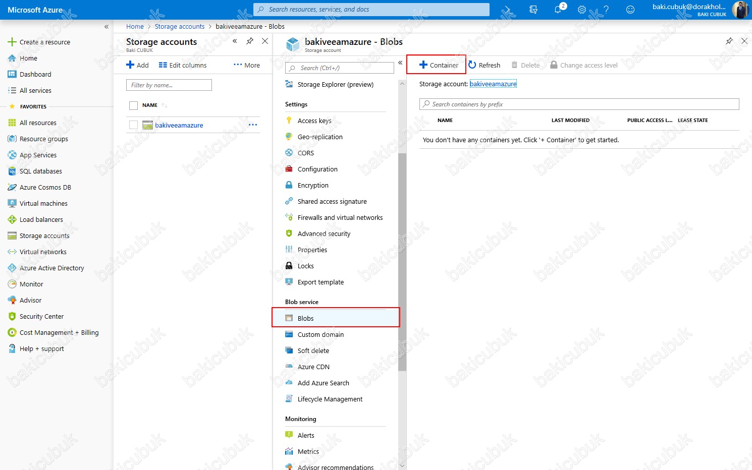Open directory and subscription filter icon
The image size is (752, 470).
[533, 10]
